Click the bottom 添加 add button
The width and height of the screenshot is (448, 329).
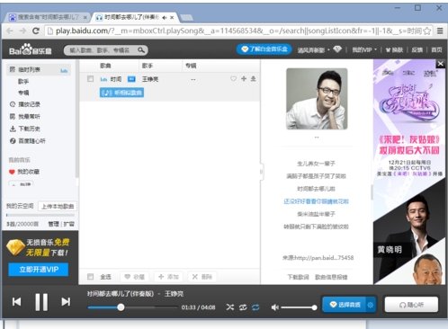point(168,277)
